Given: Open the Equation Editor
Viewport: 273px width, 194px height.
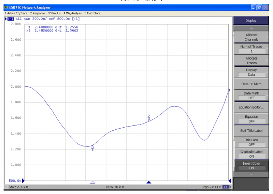Looking at the screenshot, I should pos(252,107).
